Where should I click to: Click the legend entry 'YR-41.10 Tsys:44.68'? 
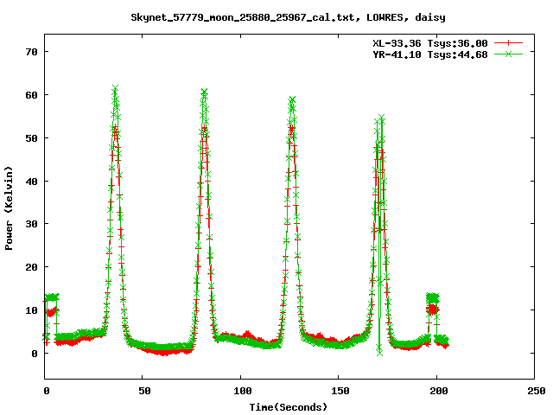[x=430, y=54]
